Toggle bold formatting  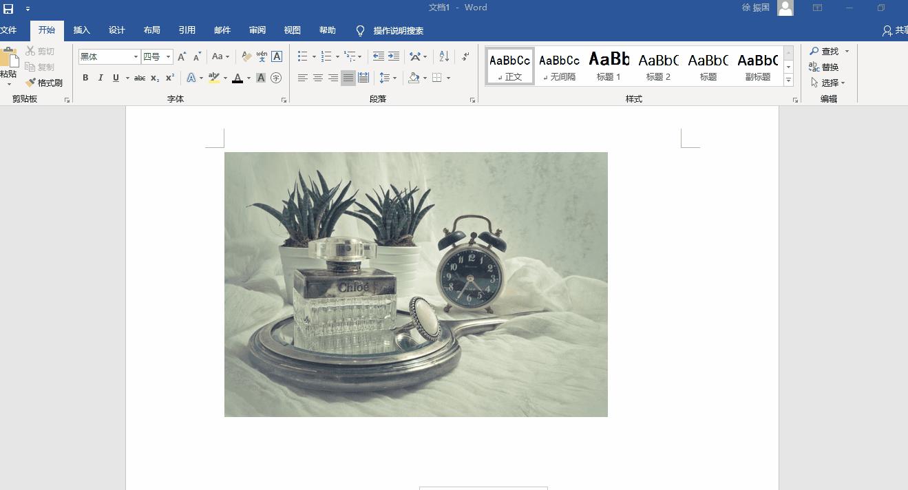coord(85,78)
